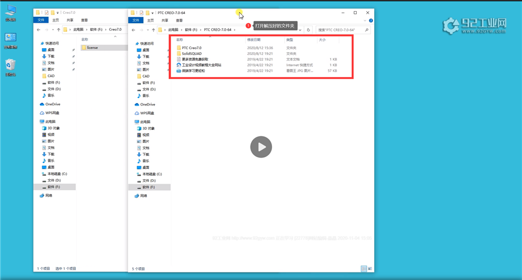Screen dimensions: 522x280
Task: Open the 文件 tab in Creo7.0 window
Action: pos(41,20)
